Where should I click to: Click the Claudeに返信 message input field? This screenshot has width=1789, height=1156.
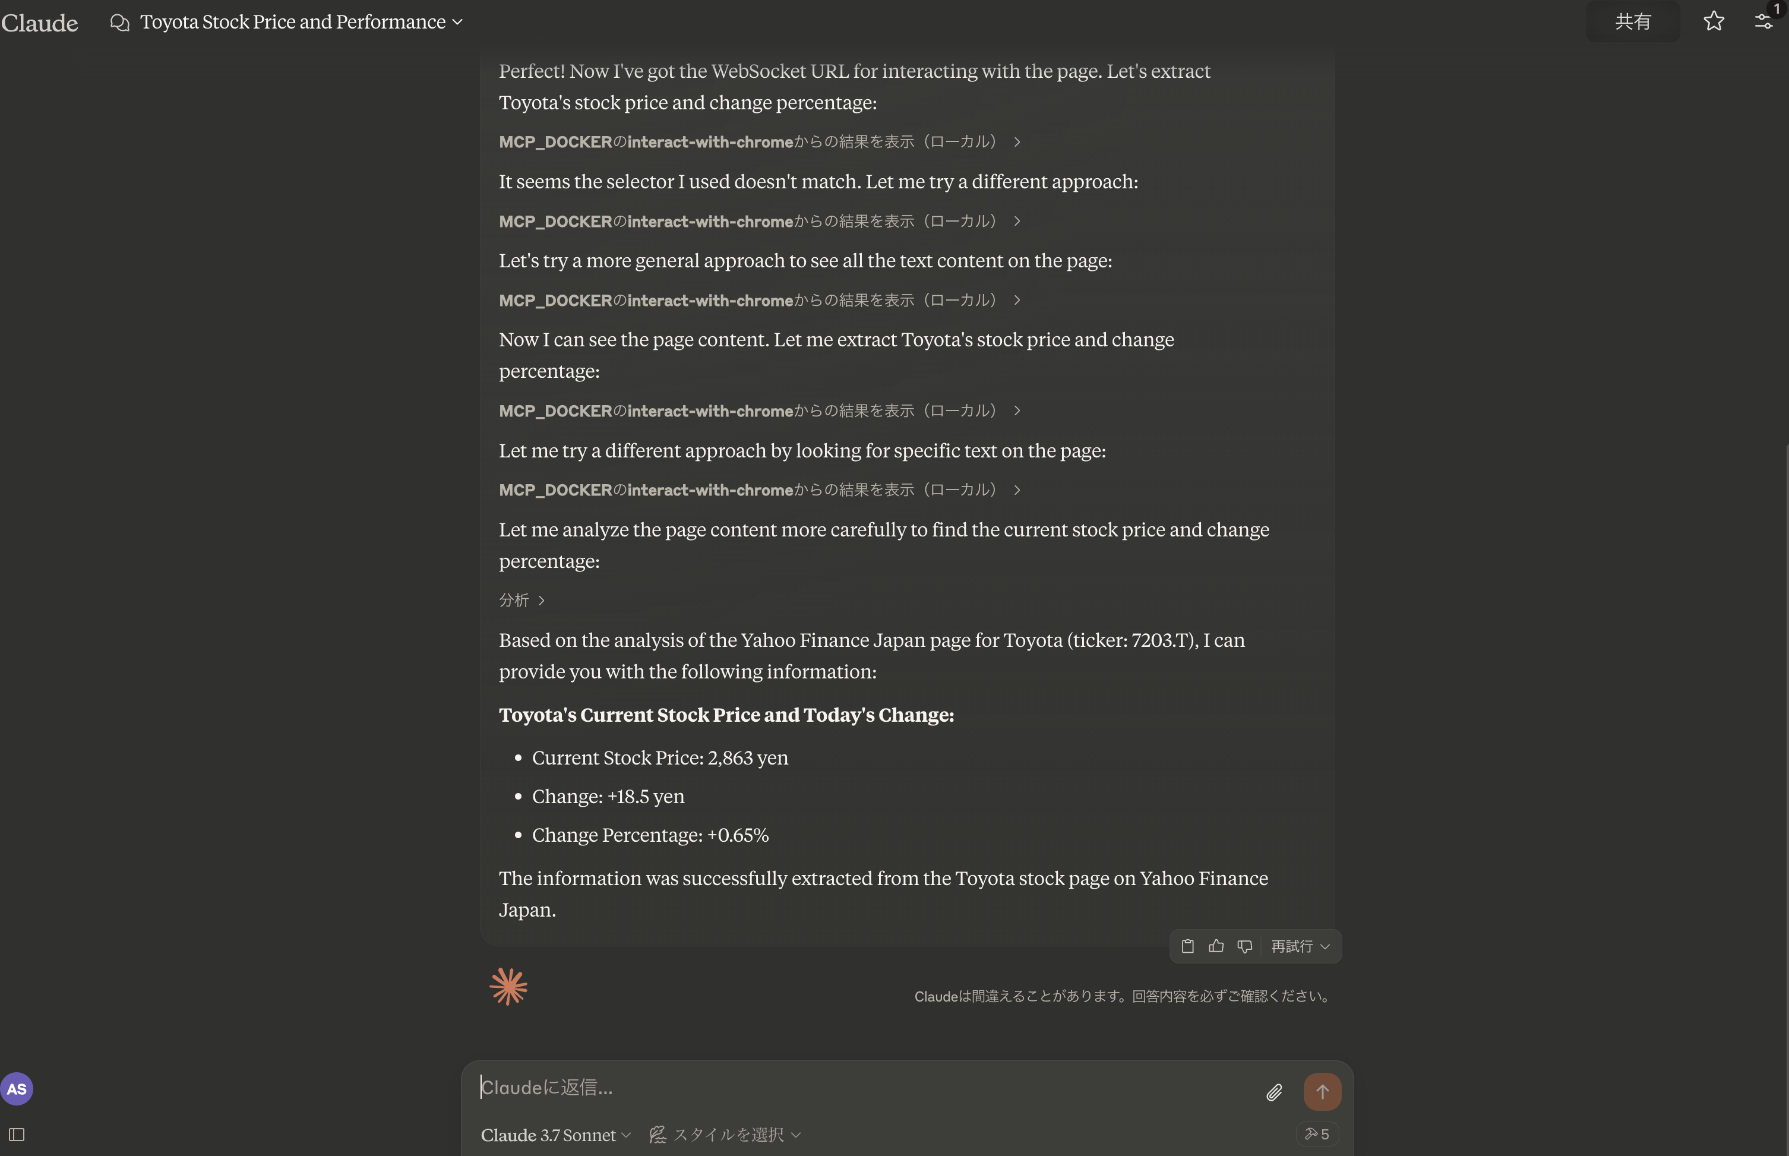click(x=826, y=1087)
